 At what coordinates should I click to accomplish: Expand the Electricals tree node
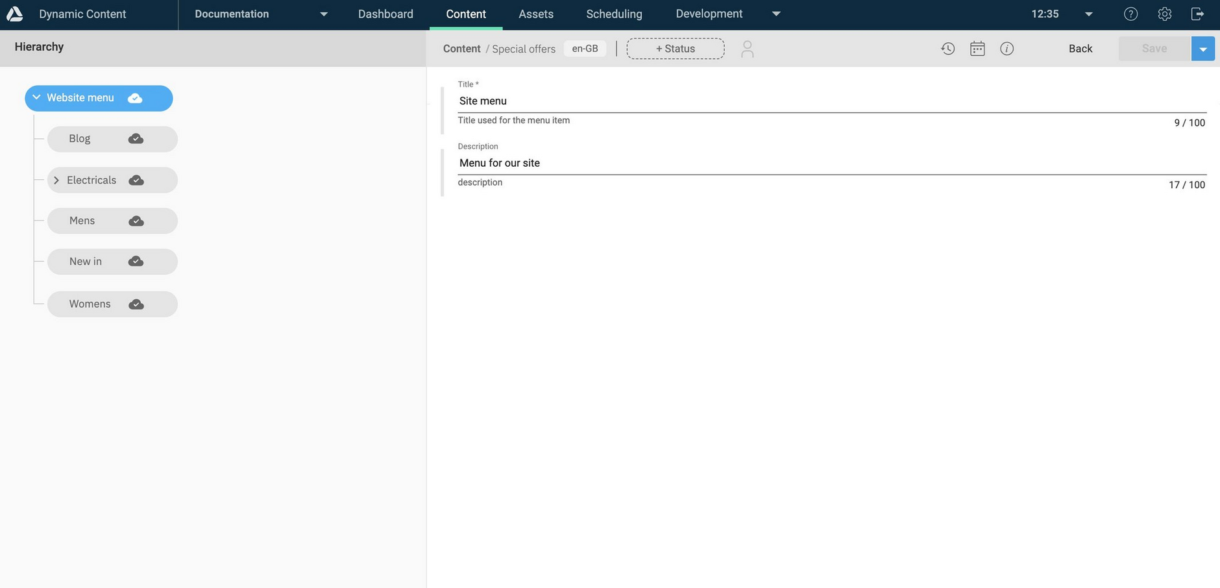click(x=56, y=180)
